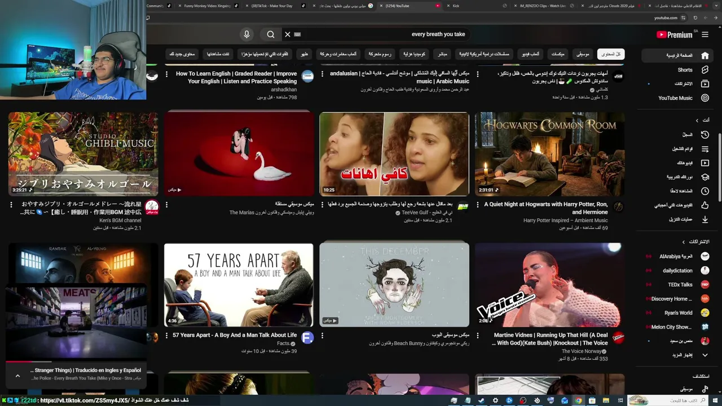The height and width of the screenshot is (406, 722).
Task: Open options menu for 57 Years Apart
Action: (x=167, y=336)
